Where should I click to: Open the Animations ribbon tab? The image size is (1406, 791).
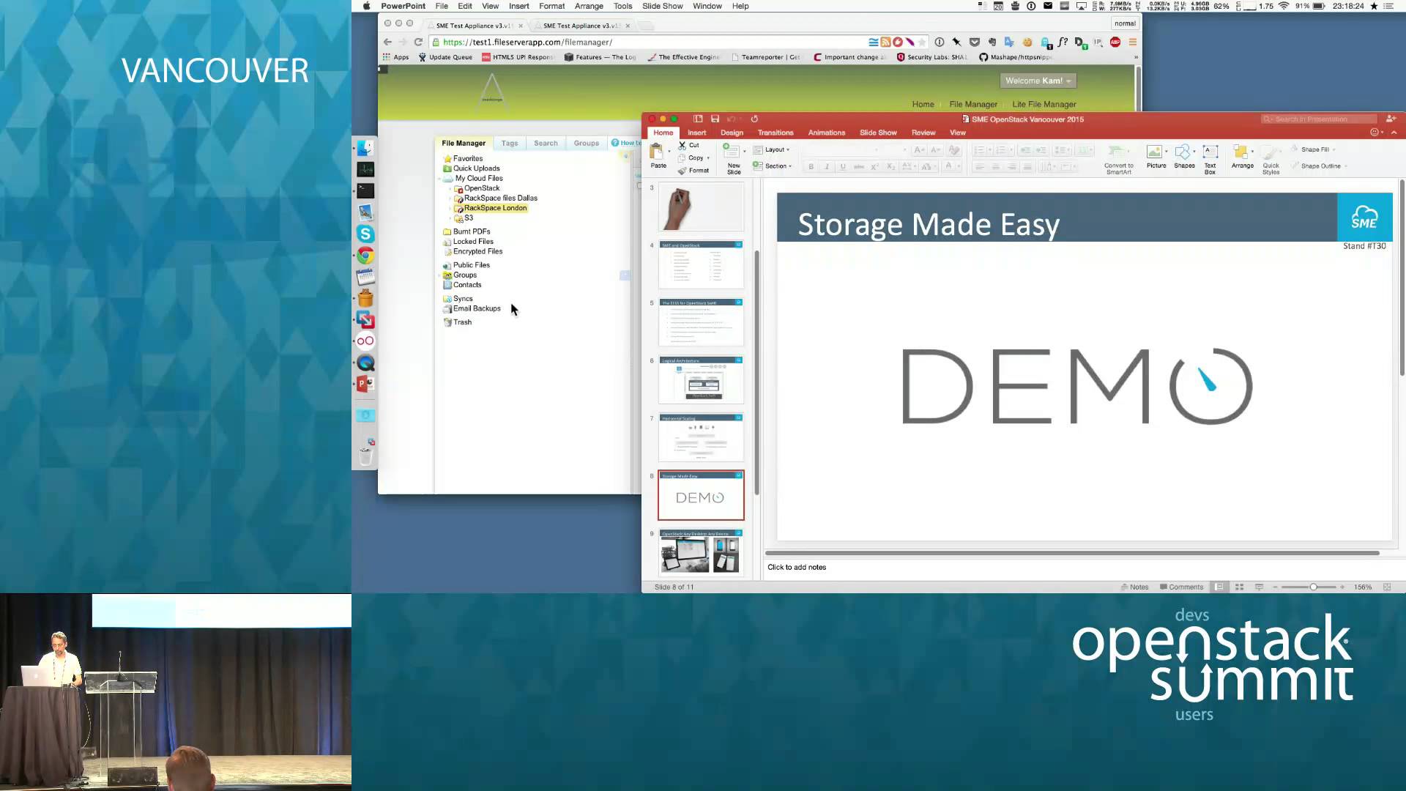[x=827, y=133]
